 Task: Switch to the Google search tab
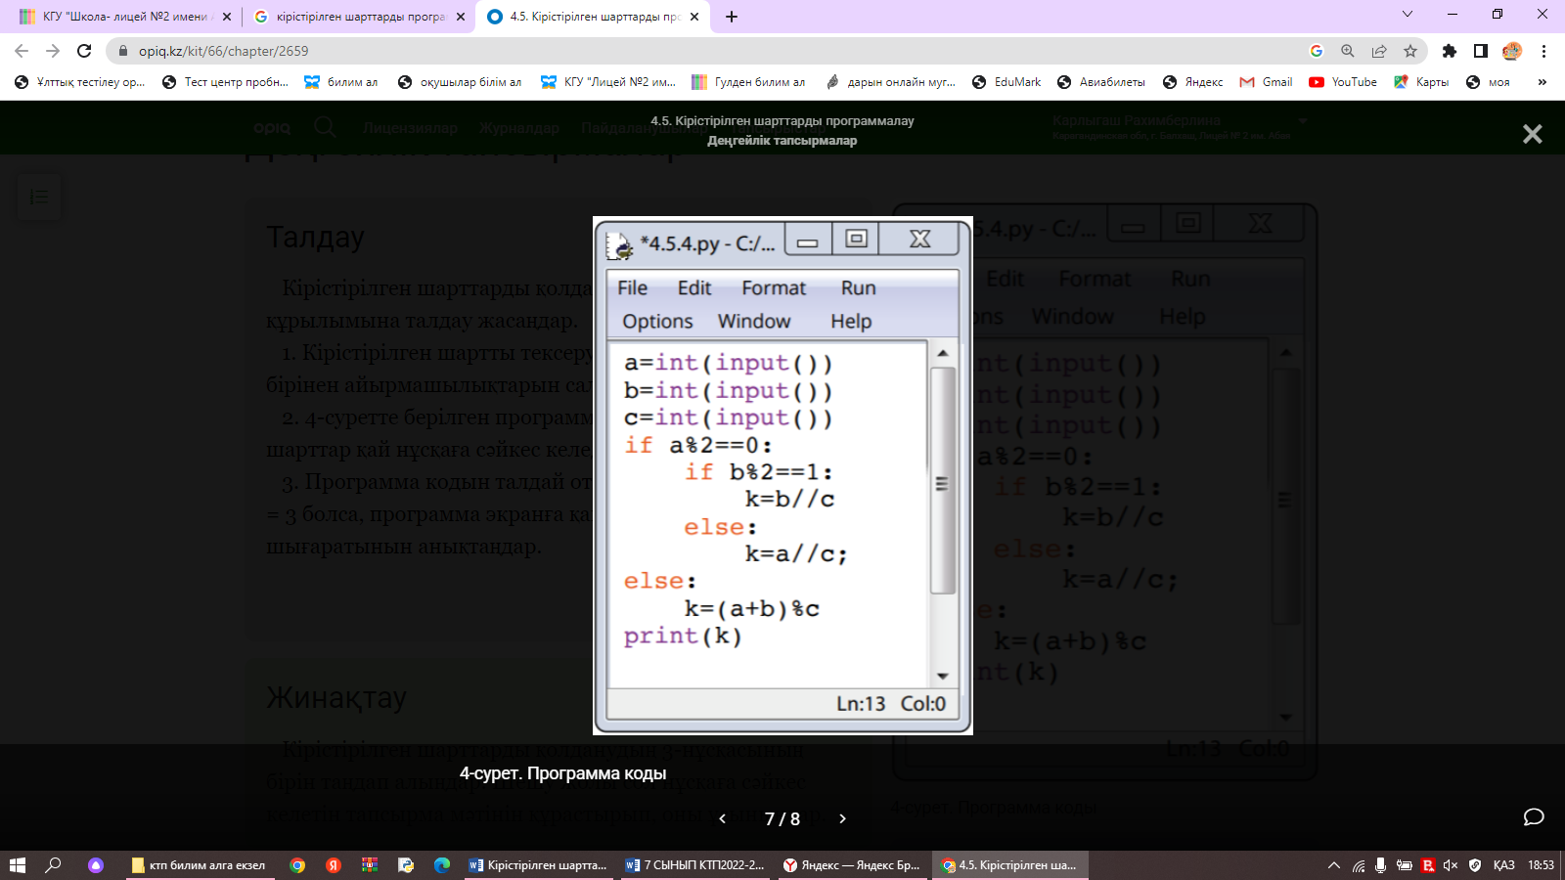click(358, 17)
